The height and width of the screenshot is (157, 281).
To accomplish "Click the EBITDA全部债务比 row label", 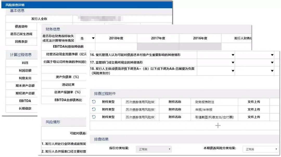I will click(x=68, y=100).
